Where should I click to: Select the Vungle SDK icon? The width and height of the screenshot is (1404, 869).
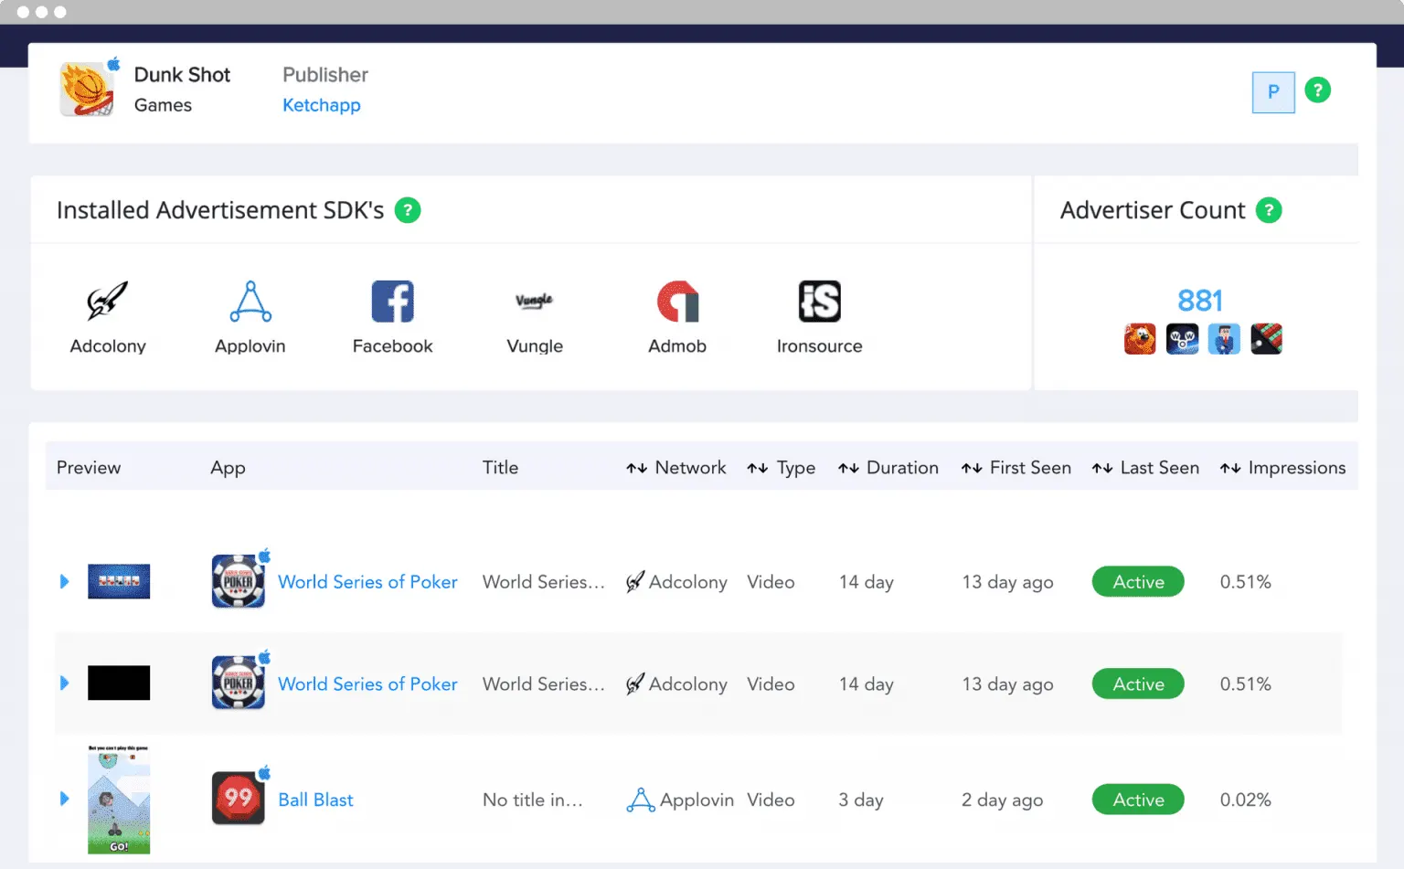(535, 301)
